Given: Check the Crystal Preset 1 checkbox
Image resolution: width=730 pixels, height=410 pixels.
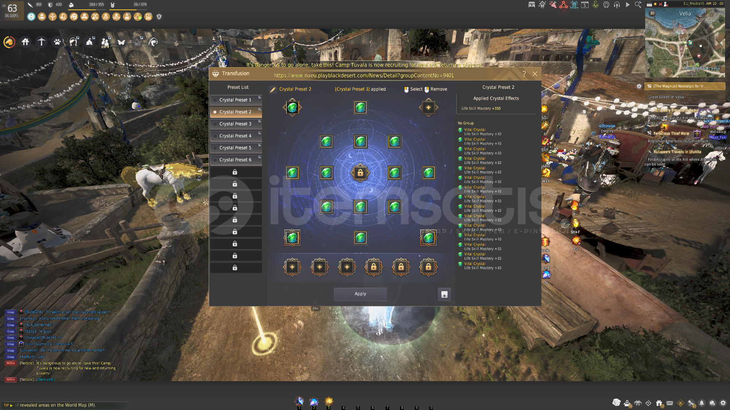Looking at the screenshot, I should (215, 100).
